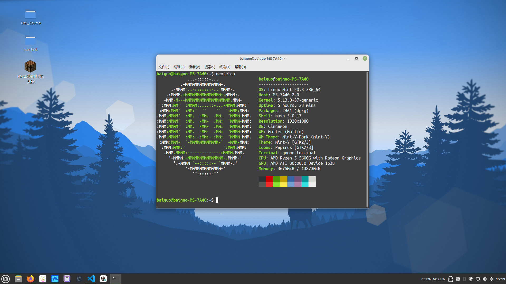Open the Dev_Course desktop folder

30,15
